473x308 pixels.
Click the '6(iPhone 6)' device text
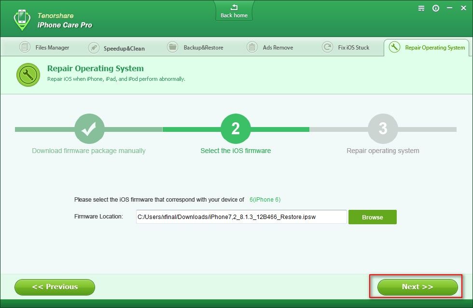tap(265, 200)
